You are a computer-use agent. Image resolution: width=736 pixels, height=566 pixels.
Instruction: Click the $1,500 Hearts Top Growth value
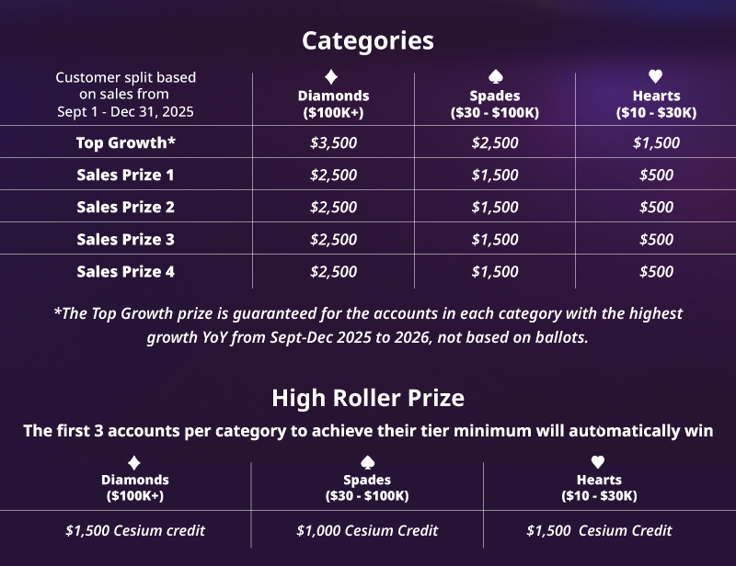(x=656, y=142)
